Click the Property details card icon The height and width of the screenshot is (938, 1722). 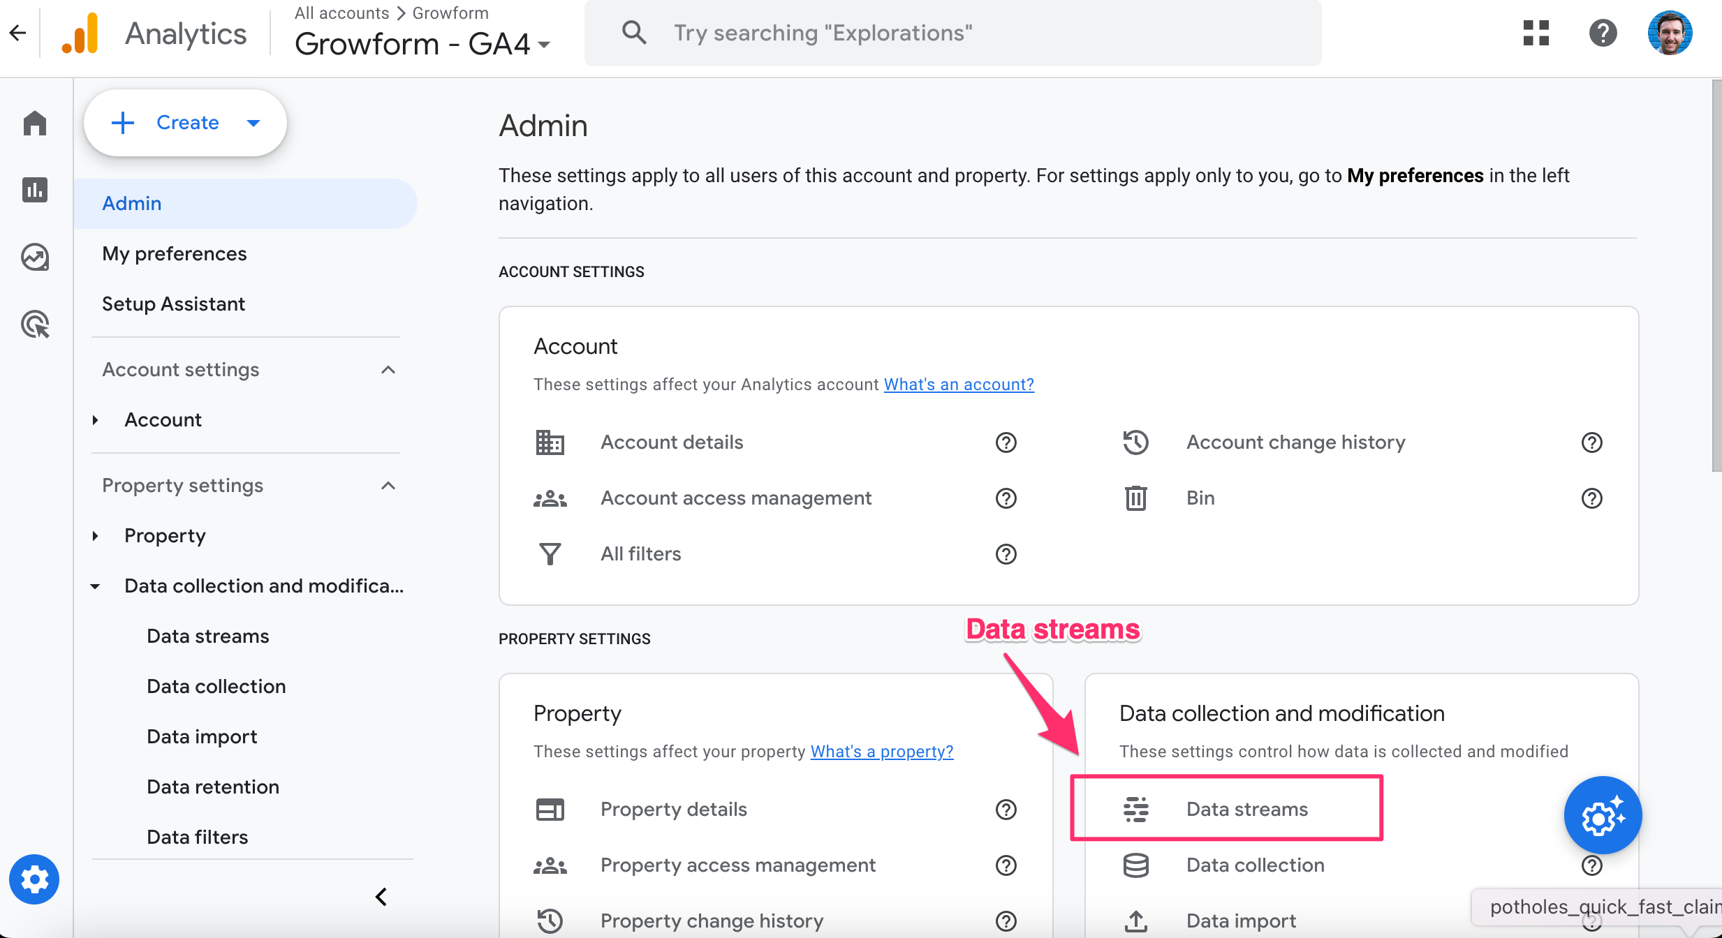click(550, 810)
